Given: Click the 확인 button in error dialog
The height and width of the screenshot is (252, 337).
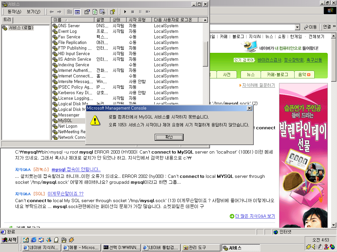Looking at the screenshot, I should click(169, 137).
